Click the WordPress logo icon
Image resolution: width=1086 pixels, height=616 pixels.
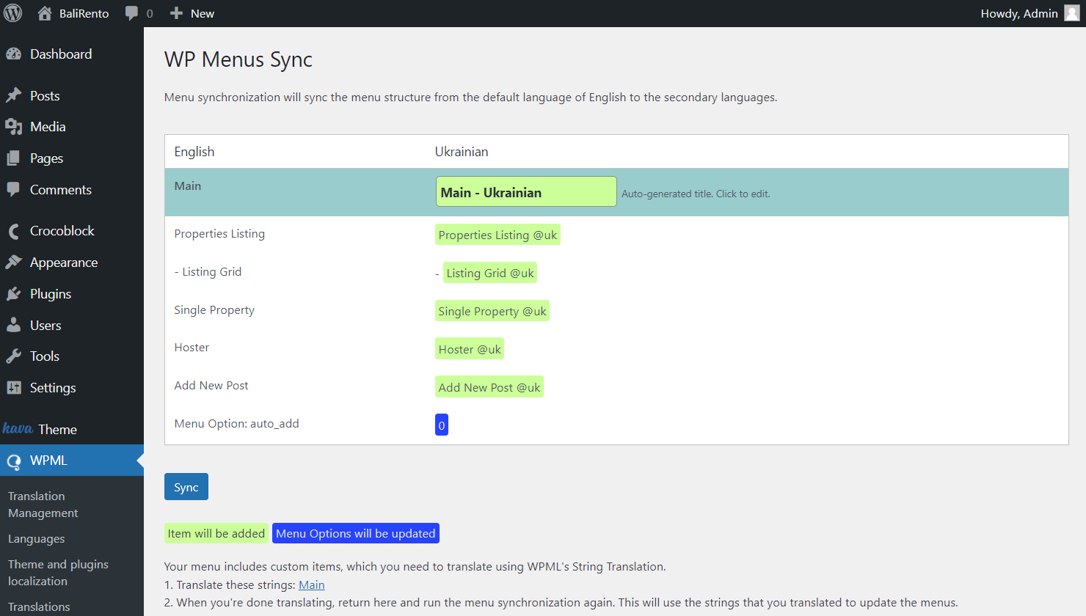coord(13,13)
